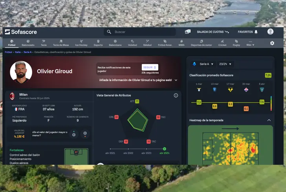Open the 30 mar Fiorentina match crest
The width and height of the screenshot is (286, 192).
coord(246,90)
